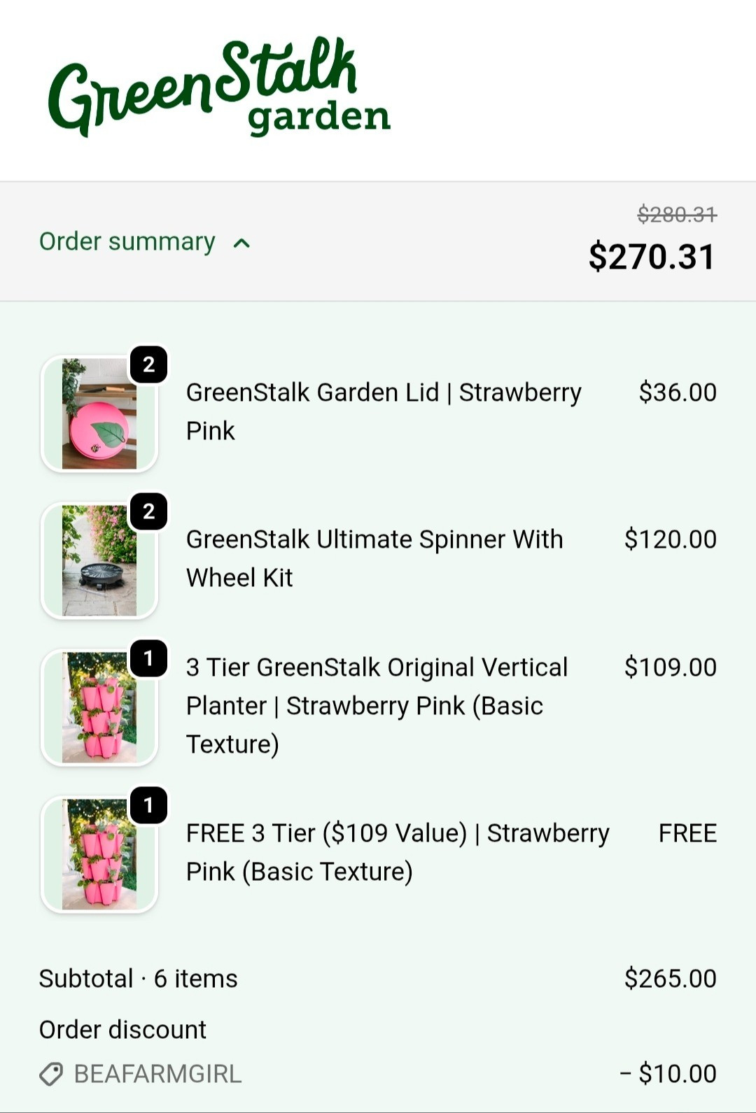Image resolution: width=756 pixels, height=1113 pixels.
Task: Click the quantity badge on the 3 Tier Planter
Action: point(148,657)
